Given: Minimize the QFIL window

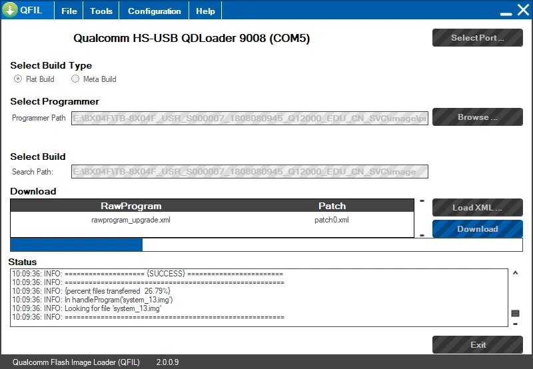Looking at the screenshot, I should tap(505, 11).
